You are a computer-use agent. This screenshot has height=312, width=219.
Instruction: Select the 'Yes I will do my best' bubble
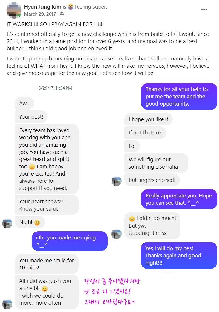click(x=179, y=256)
